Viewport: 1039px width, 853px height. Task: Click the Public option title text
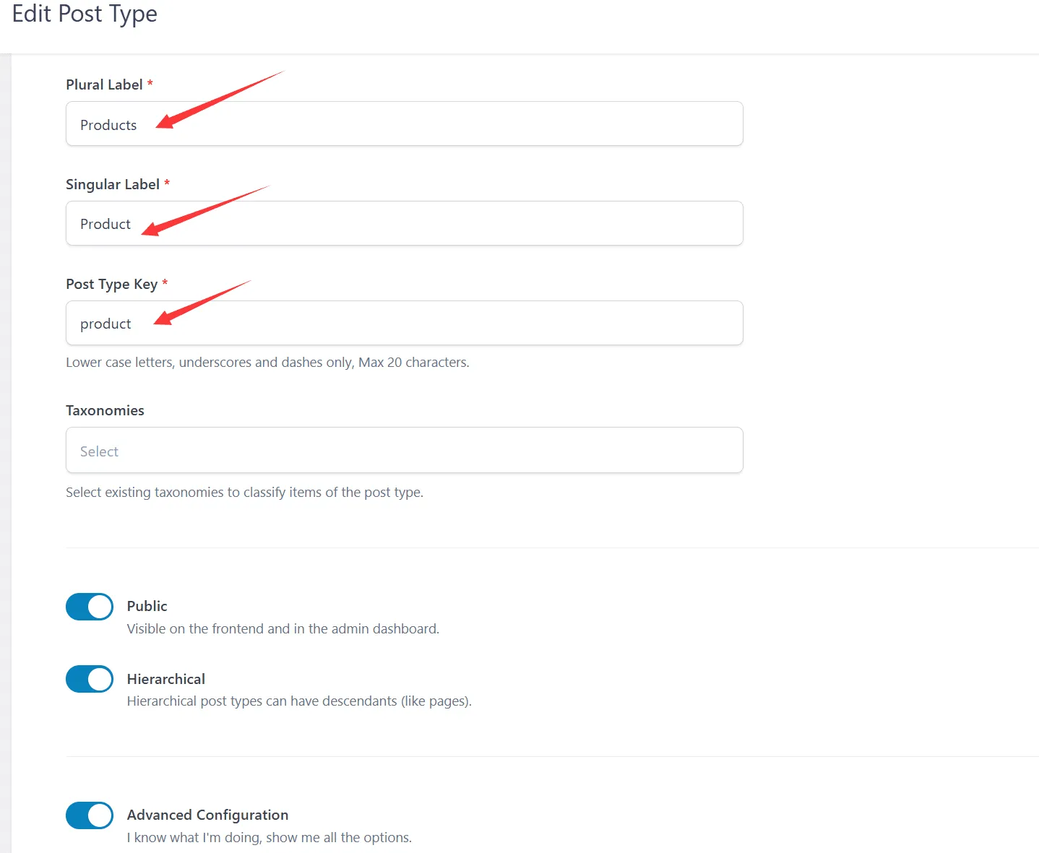click(147, 606)
